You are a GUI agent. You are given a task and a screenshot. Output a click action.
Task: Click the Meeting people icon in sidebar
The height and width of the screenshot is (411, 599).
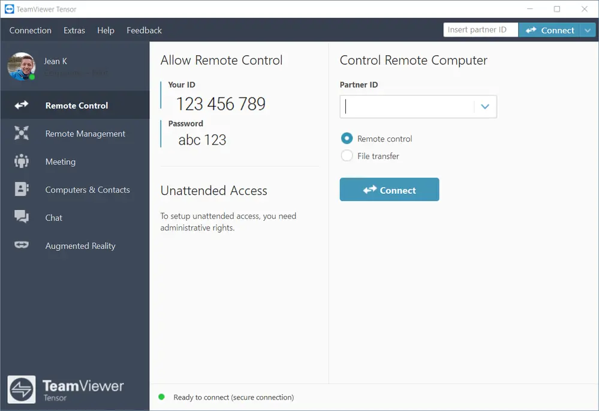22,161
